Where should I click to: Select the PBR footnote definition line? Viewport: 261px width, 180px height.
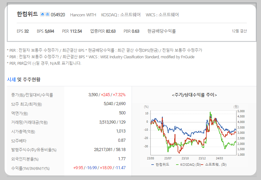(x=101, y=57)
